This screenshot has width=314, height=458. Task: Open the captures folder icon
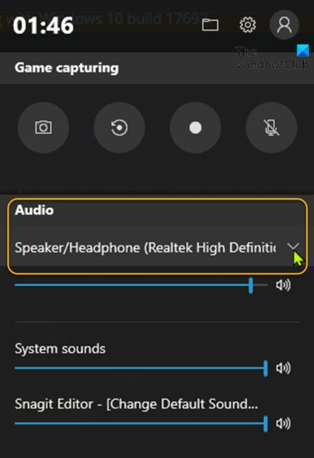coord(210,25)
